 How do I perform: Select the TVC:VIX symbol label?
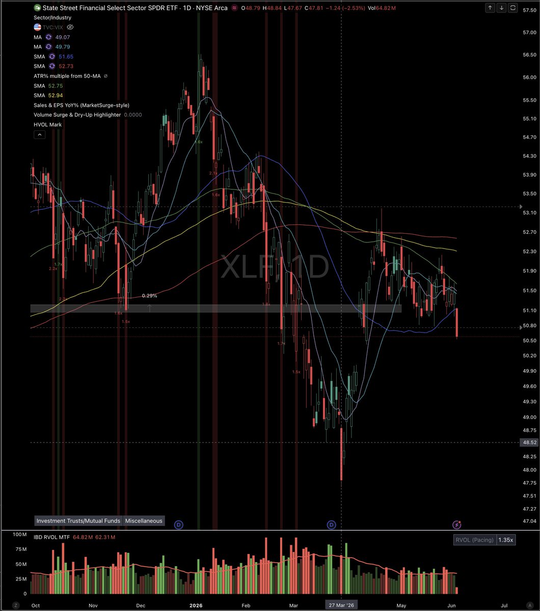click(x=54, y=27)
